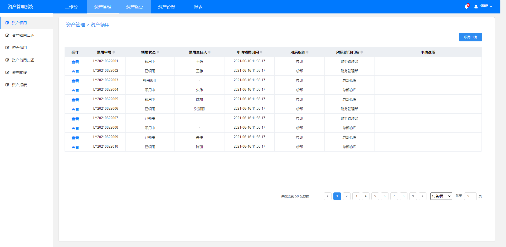506x247 pixels.
Task: Go to page 2
Action: pos(347,196)
